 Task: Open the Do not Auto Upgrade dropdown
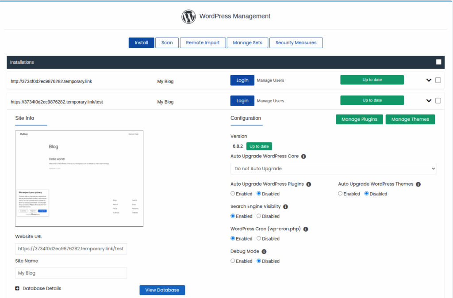[333, 168]
